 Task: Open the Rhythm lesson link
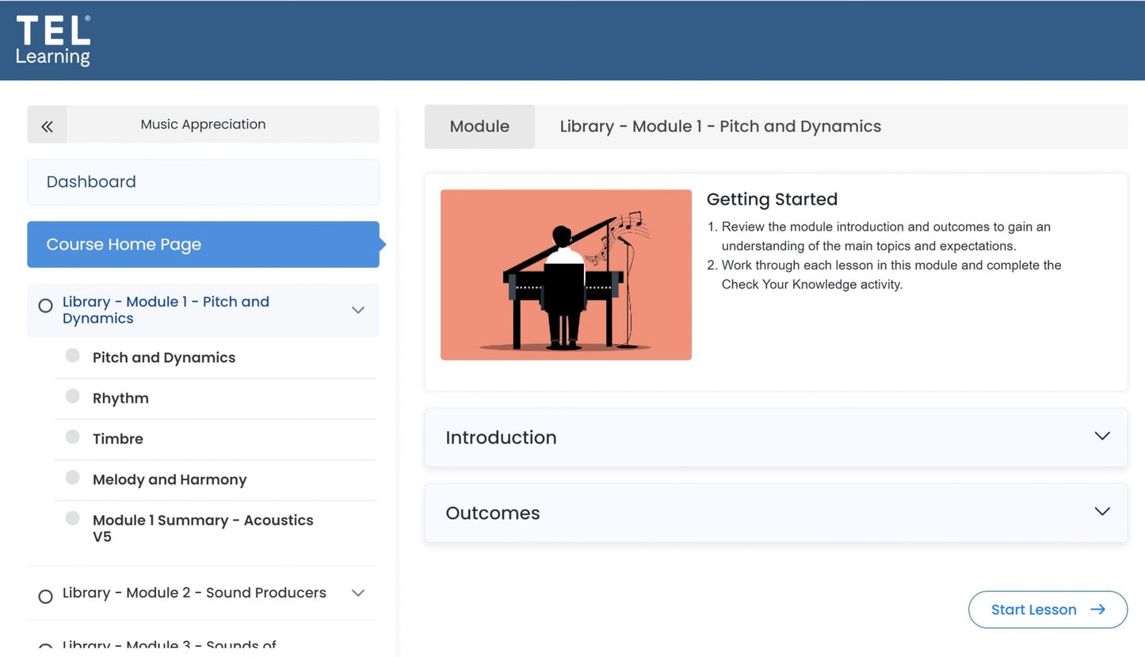120,399
